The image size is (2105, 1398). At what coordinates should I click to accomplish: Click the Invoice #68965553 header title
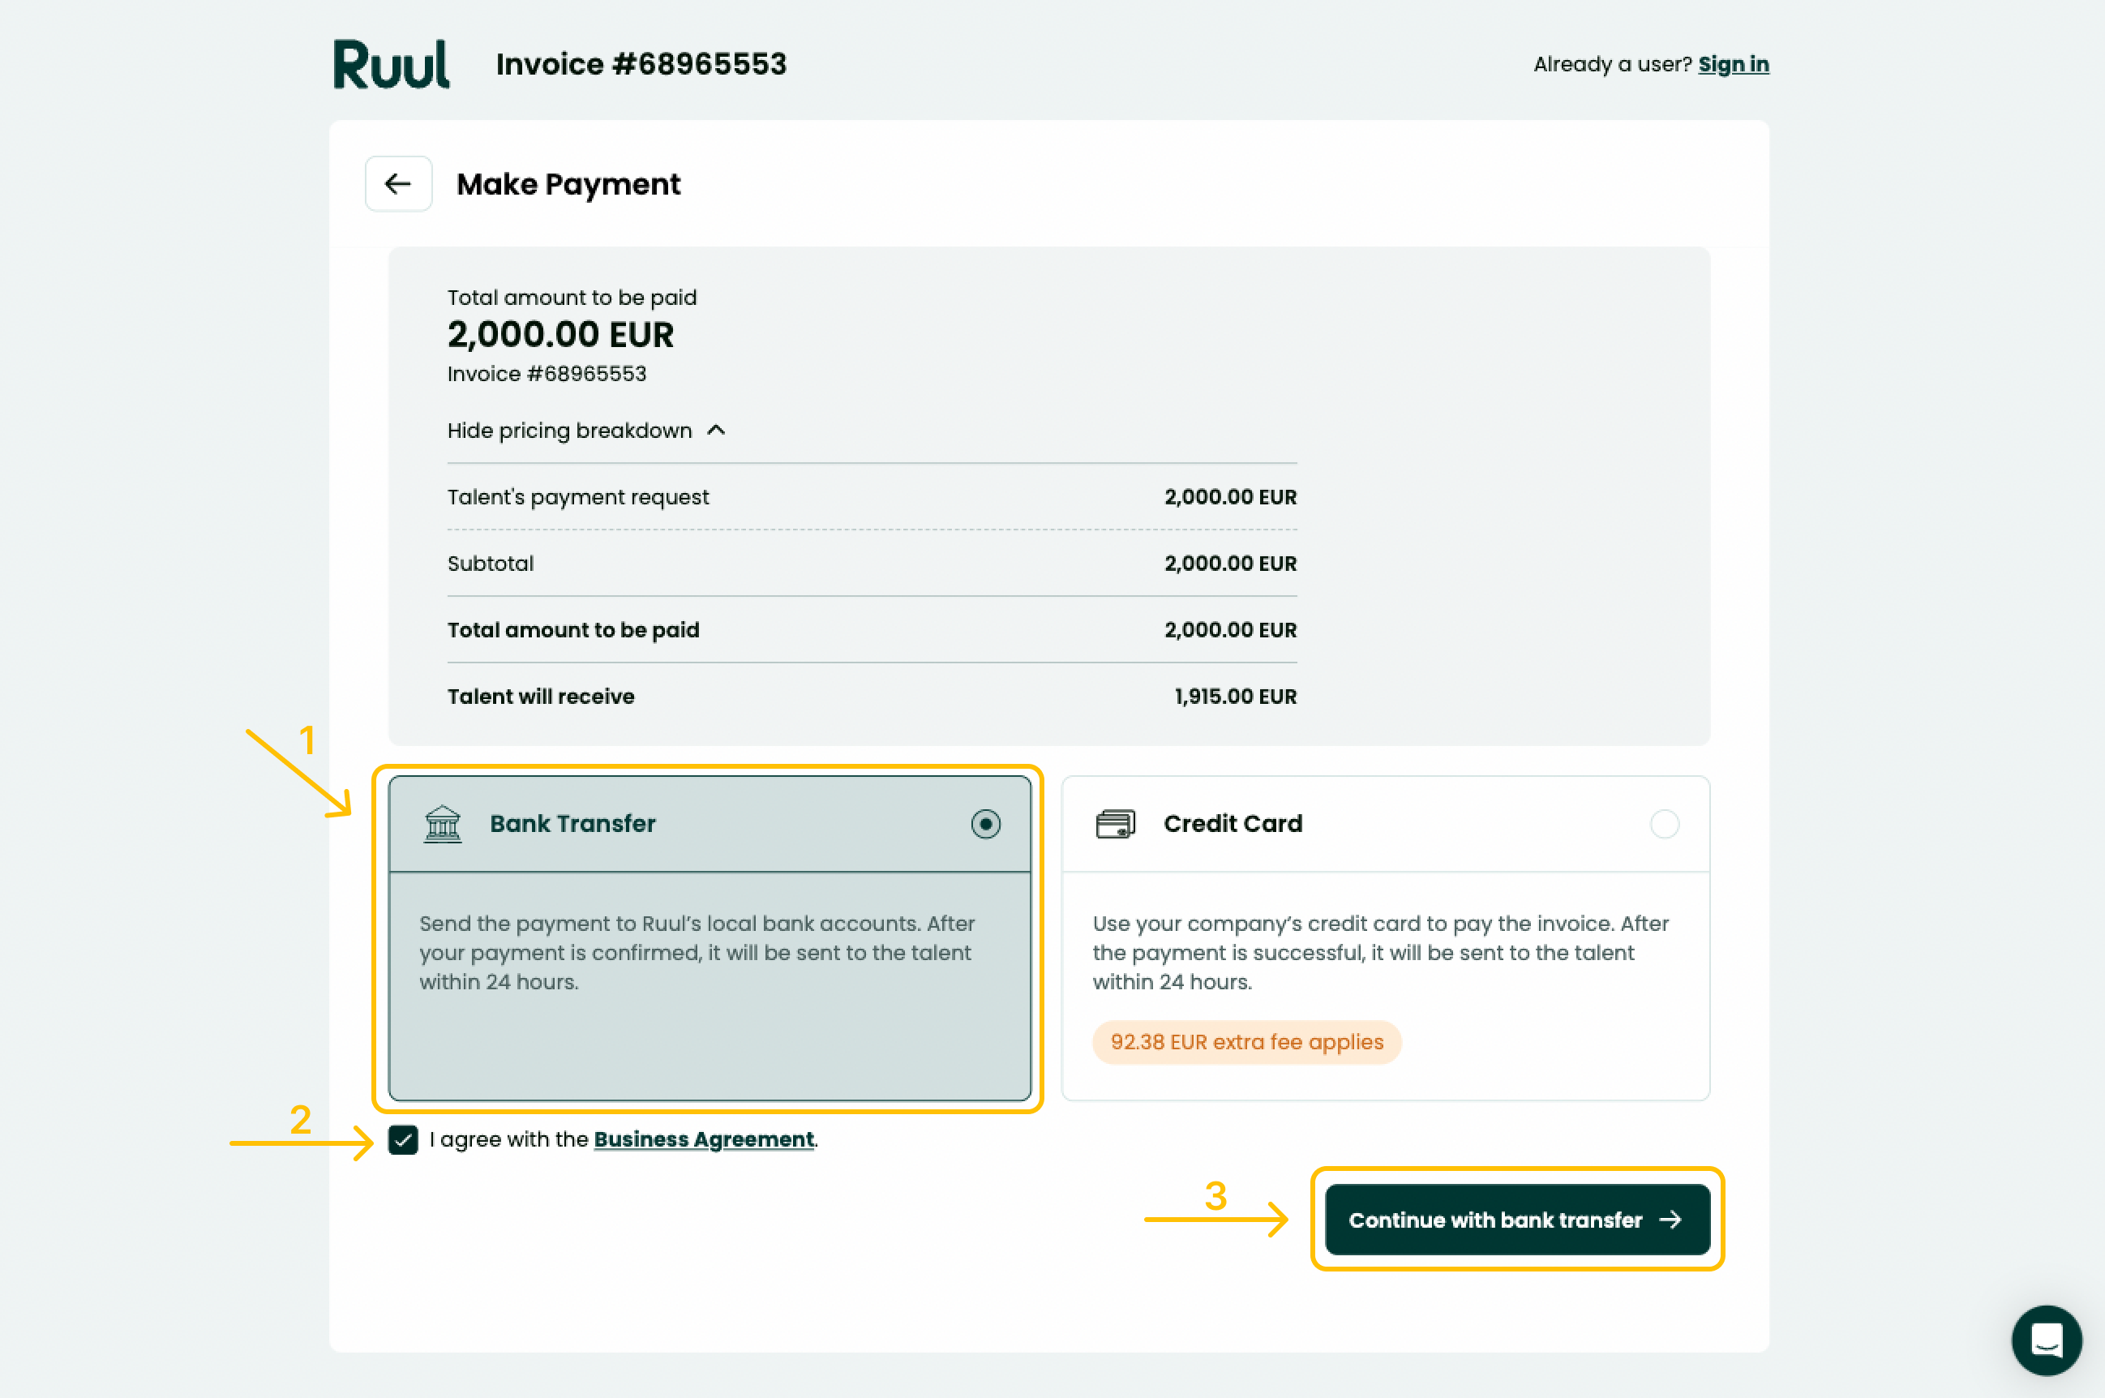click(641, 64)
